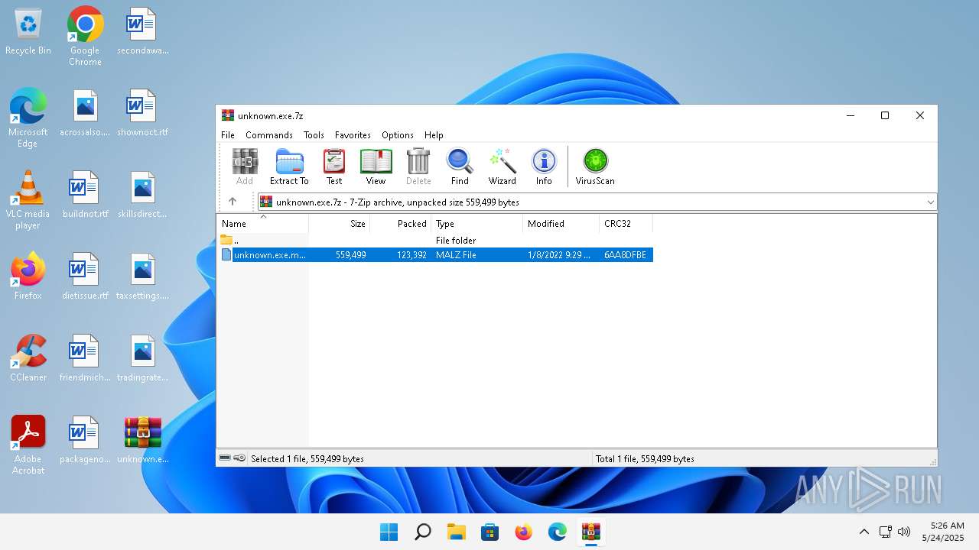Select the skillsdirect... image file
Image resolution: width=979 pixels, height=550 pixels.
pyautogui.click(x=142, y=195)
